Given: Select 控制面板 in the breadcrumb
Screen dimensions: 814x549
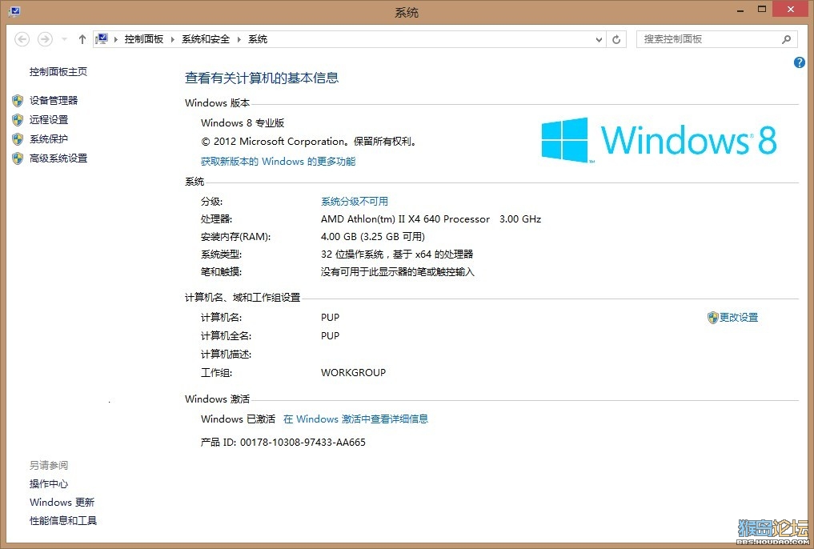Looking at the screenshot, I should point(144,39).
